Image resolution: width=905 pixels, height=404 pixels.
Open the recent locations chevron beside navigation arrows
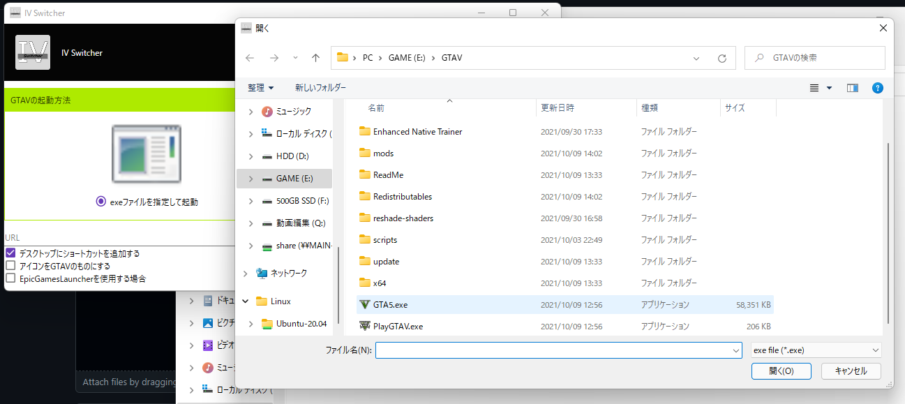[x=295, y=58]
